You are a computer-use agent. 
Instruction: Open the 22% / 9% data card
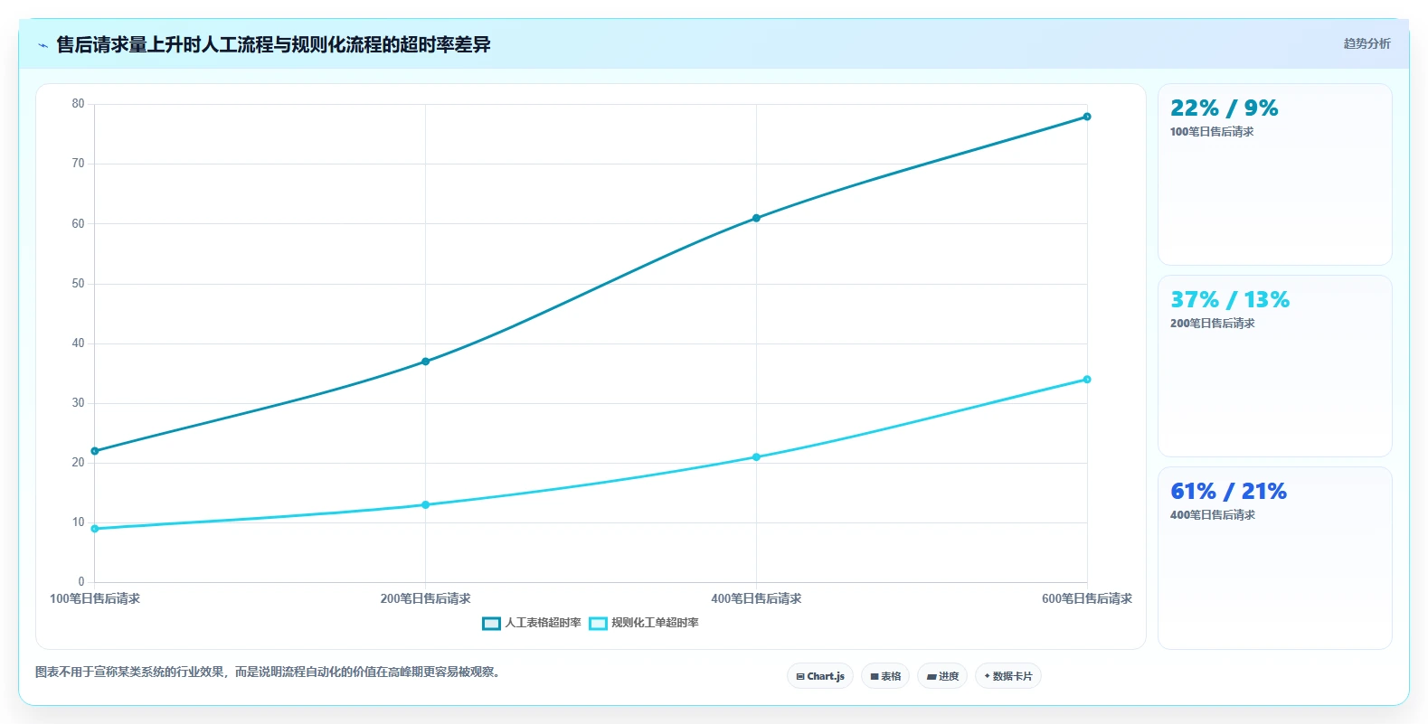coord(1274,174)
